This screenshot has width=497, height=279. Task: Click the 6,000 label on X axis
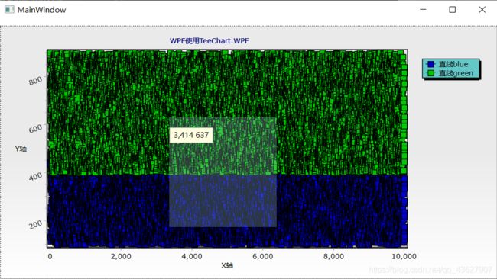263,256
